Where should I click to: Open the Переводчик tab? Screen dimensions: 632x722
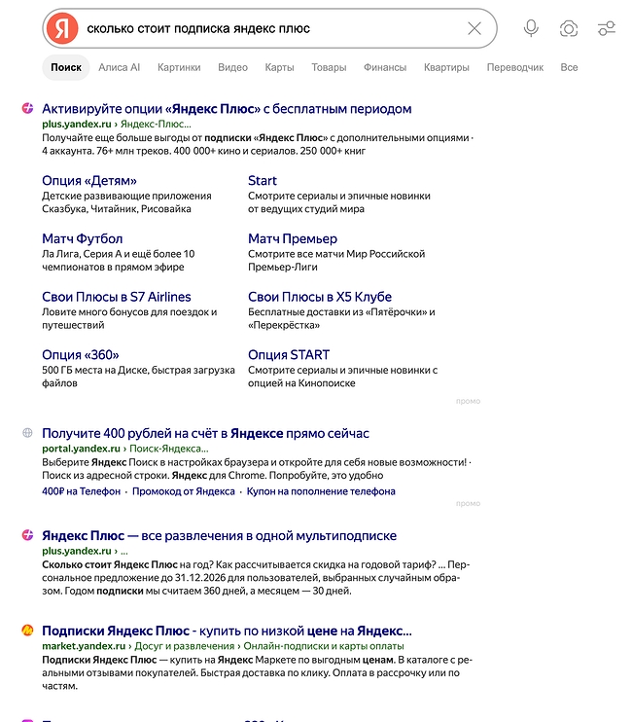tap(515, 67)
